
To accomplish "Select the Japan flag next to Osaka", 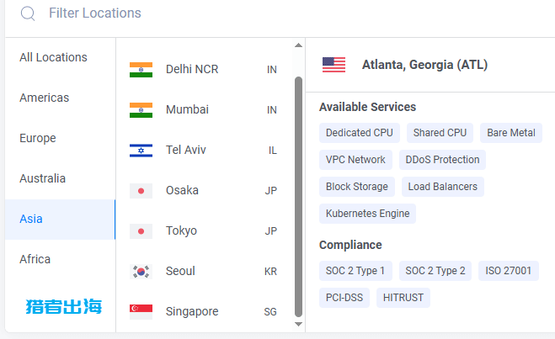I will [x=141, y=191].
